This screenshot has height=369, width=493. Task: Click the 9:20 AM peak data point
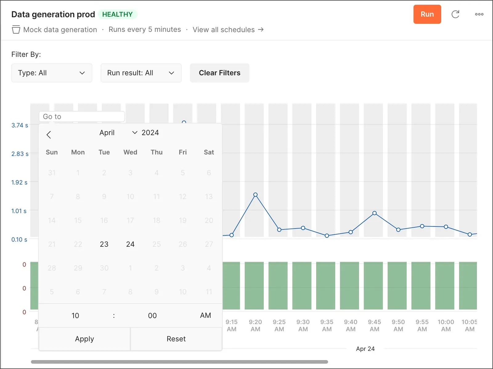coord(255,195)
